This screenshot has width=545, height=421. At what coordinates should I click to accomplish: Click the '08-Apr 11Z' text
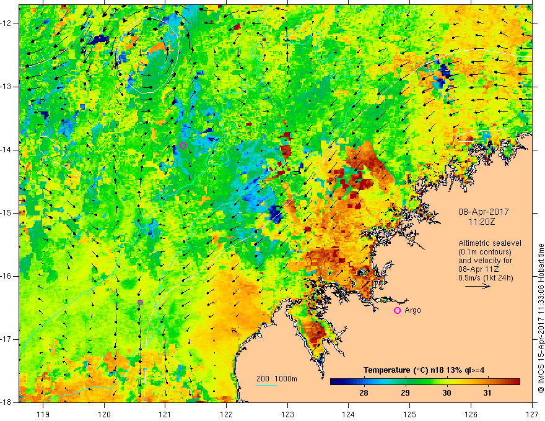pyautogui.click(x=479, y=269)
